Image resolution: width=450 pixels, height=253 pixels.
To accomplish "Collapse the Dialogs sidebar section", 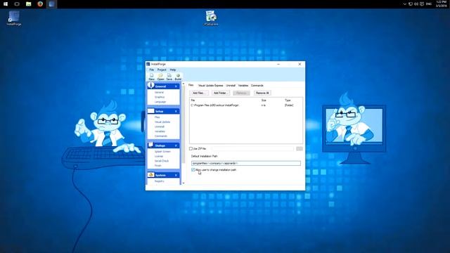I will click(176, 145).
